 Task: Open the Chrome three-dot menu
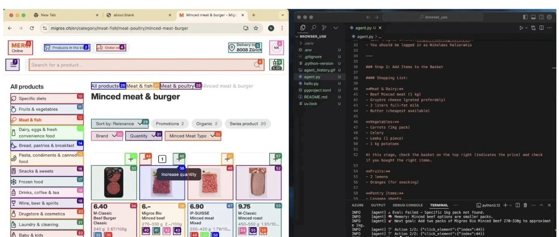pos(282,28)
